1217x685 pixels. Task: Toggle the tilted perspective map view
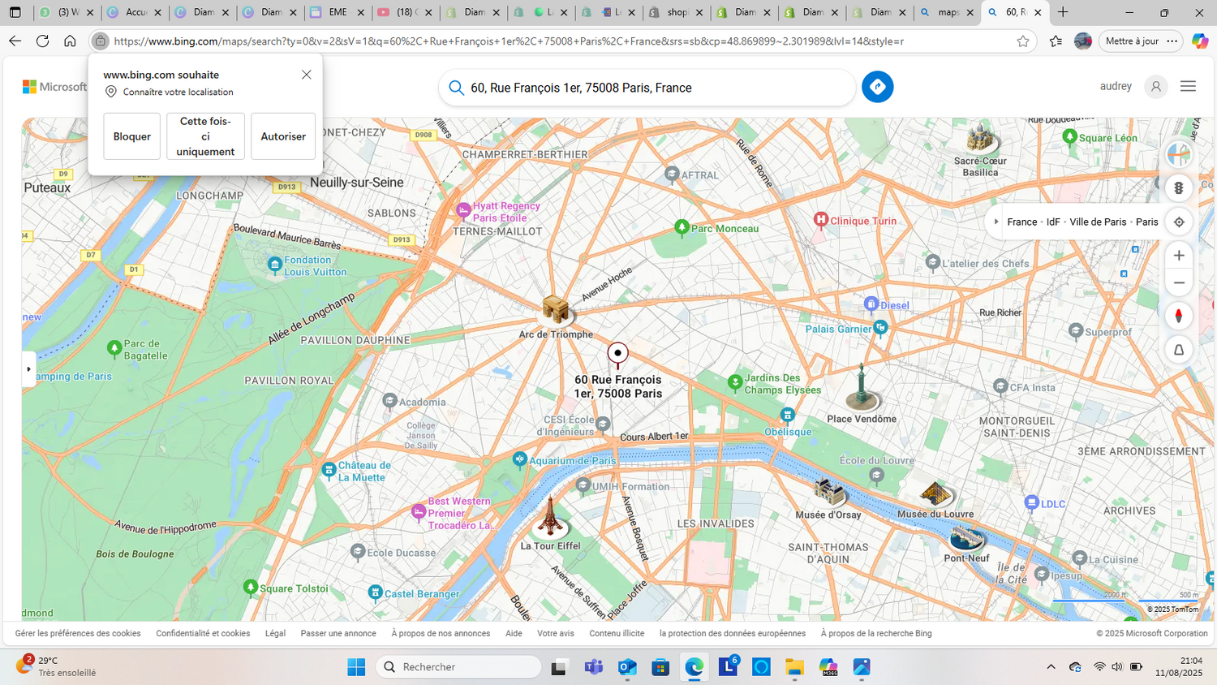point(1179,350)
